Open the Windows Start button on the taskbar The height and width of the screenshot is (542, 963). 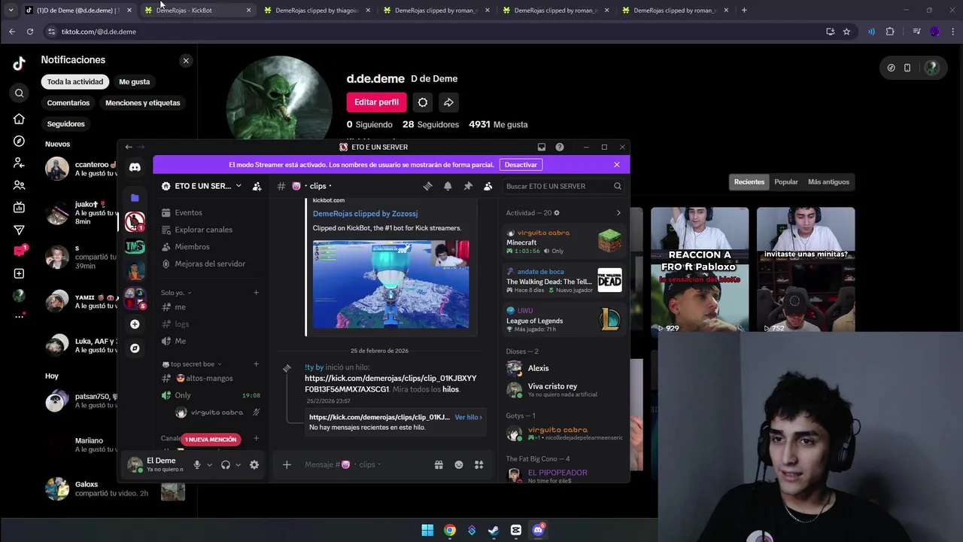(427, 530)
